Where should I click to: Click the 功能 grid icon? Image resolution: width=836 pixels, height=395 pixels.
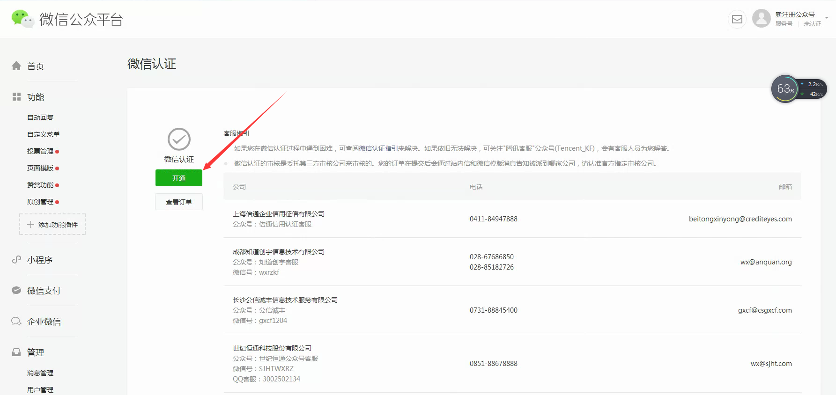(x=16, y=97)
